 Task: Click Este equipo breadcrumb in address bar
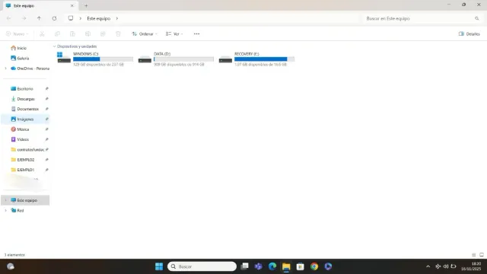[98, 18]
